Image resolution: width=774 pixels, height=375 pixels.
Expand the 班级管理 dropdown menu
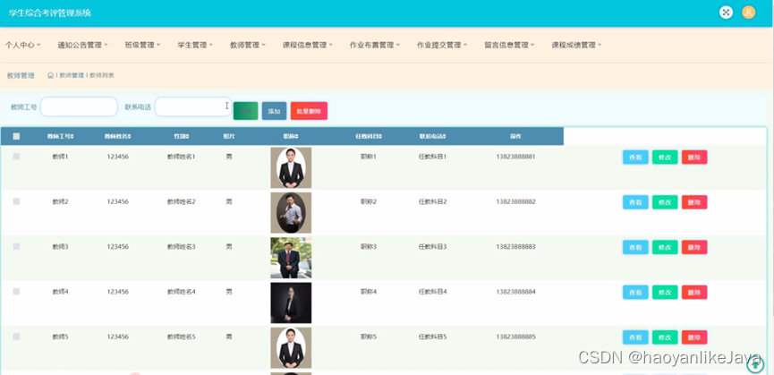coord(142,45)
